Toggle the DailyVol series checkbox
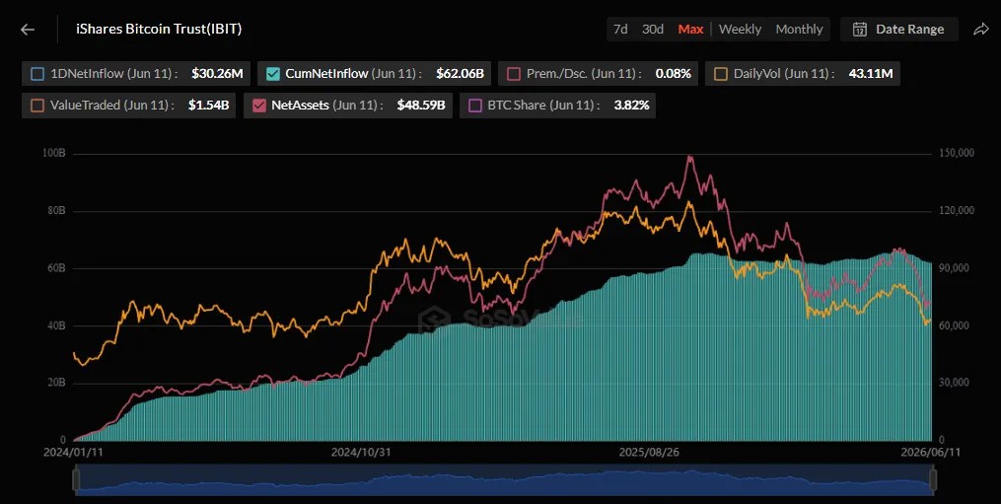Image resolution: width=1001 pixels, height=504 pixels. point(721,73)
